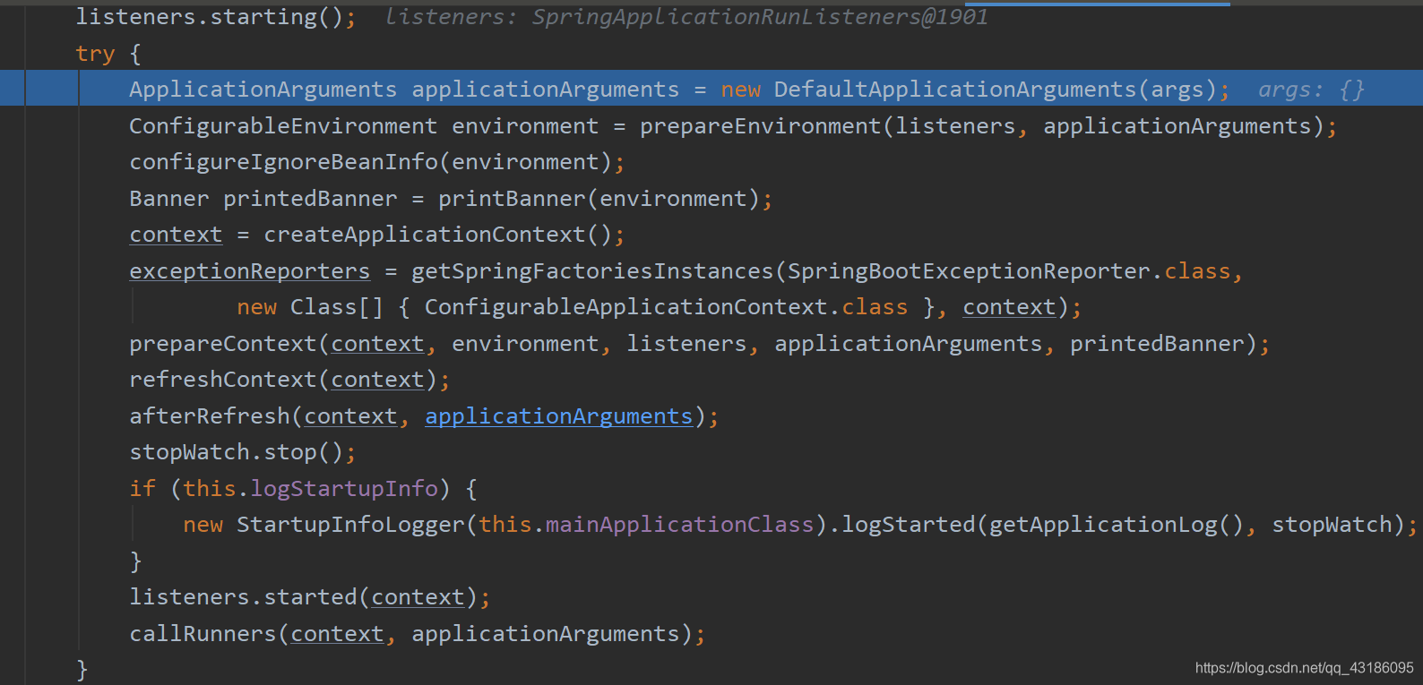Click the context variable assigned from createApplicationContext
Image resolution: width=1423 pixels, height=685 pixels.
point(176,235)
